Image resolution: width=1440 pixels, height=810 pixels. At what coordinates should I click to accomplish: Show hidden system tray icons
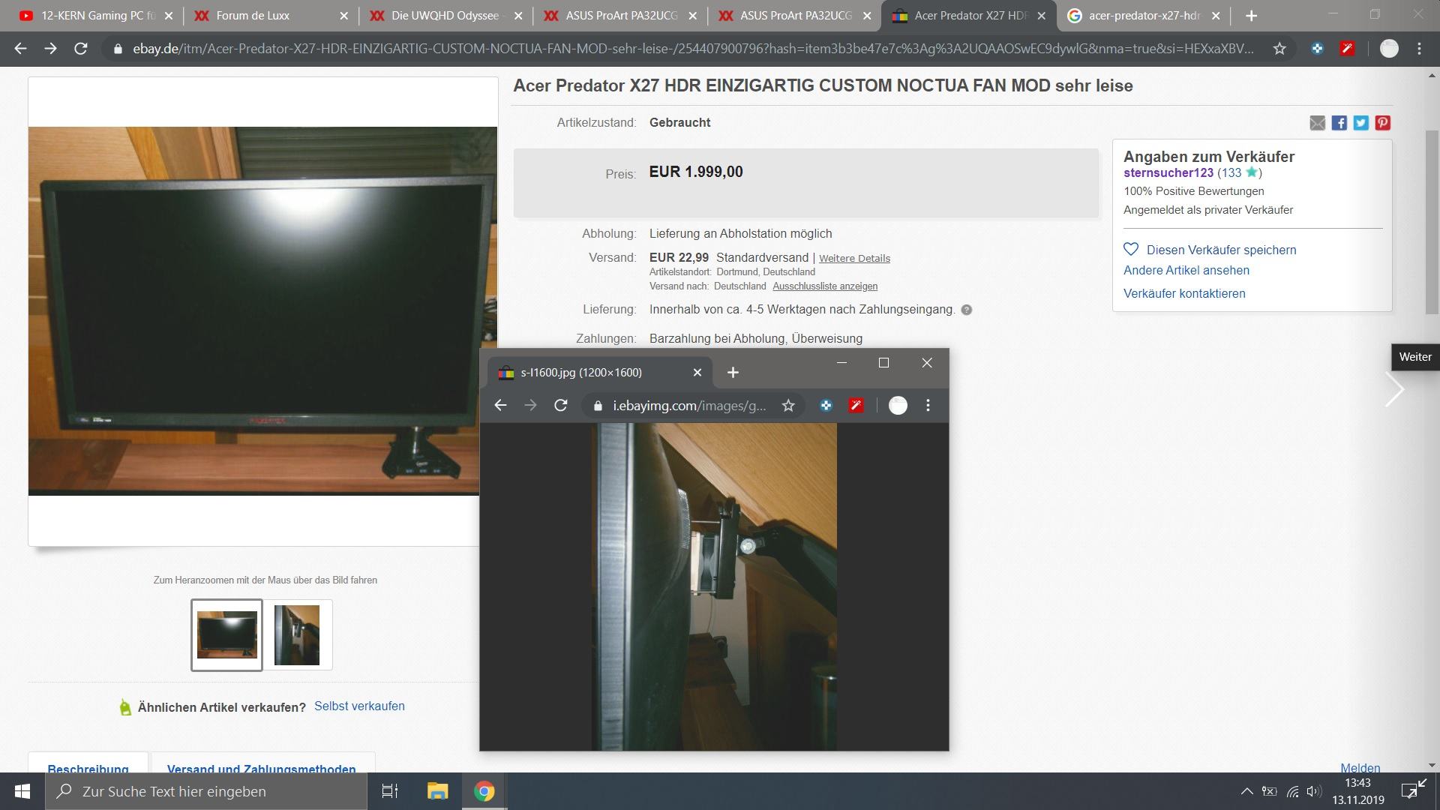pos(1246,791)
